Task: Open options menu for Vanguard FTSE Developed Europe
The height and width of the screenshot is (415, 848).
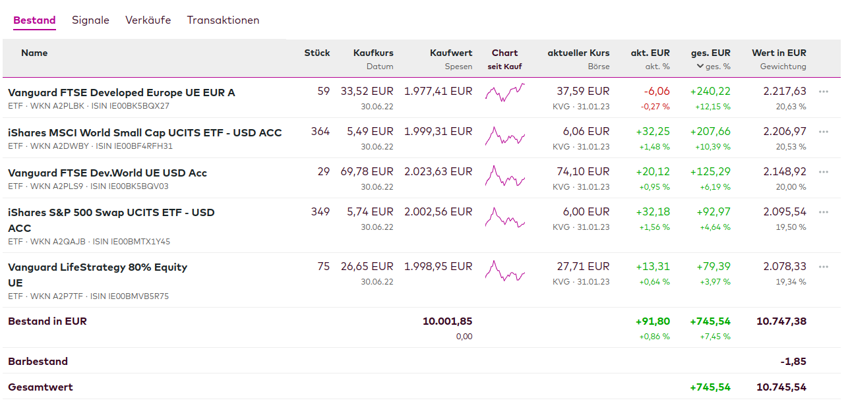Action: [823, 92]
